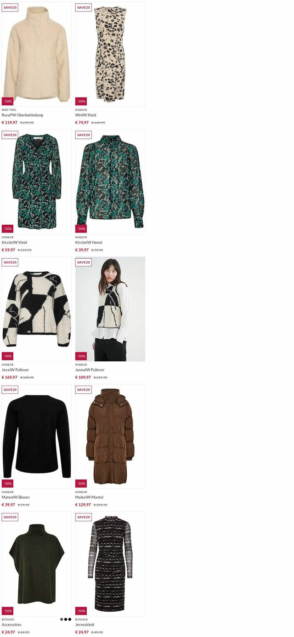Click the -50% badge on JevaIW Pullover
Viewport: 294px width, 637px height.
(8, 356)
